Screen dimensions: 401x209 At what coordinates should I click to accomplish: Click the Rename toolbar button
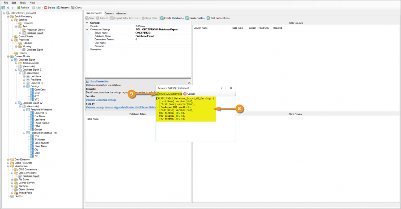tap(63, 8)
